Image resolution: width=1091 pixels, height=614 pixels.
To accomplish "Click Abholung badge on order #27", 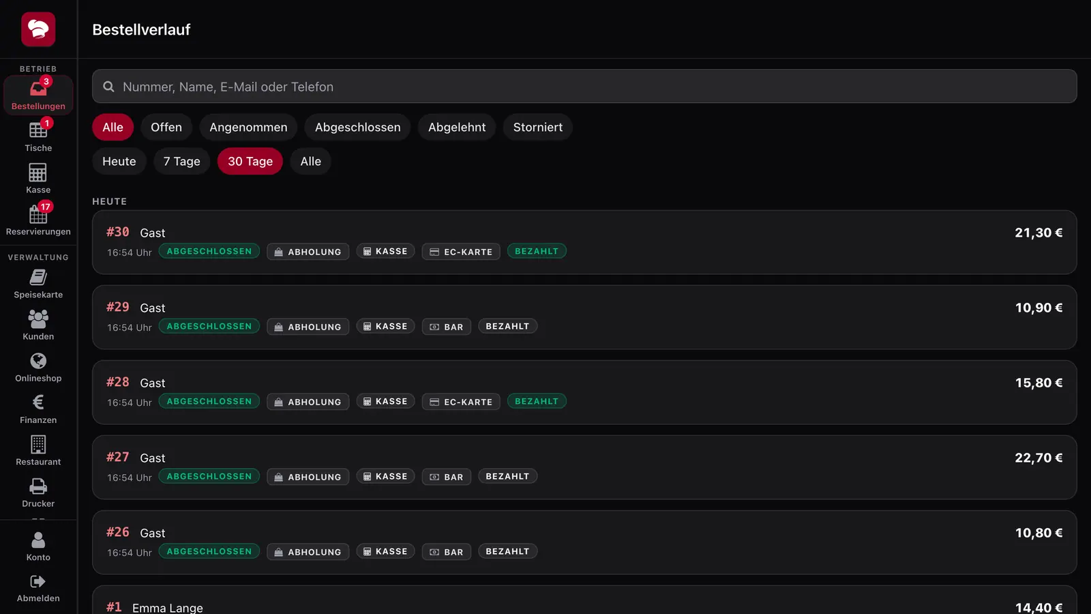I will tap(308, 477).
